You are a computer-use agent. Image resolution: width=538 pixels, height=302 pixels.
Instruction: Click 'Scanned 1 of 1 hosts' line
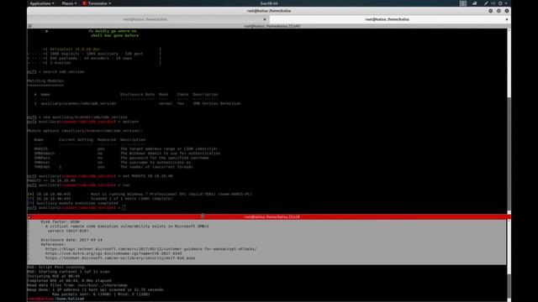pos(100,199)
